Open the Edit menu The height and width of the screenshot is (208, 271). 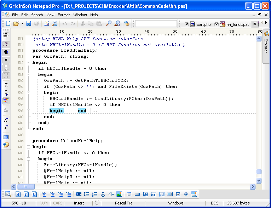pos(24,15)
